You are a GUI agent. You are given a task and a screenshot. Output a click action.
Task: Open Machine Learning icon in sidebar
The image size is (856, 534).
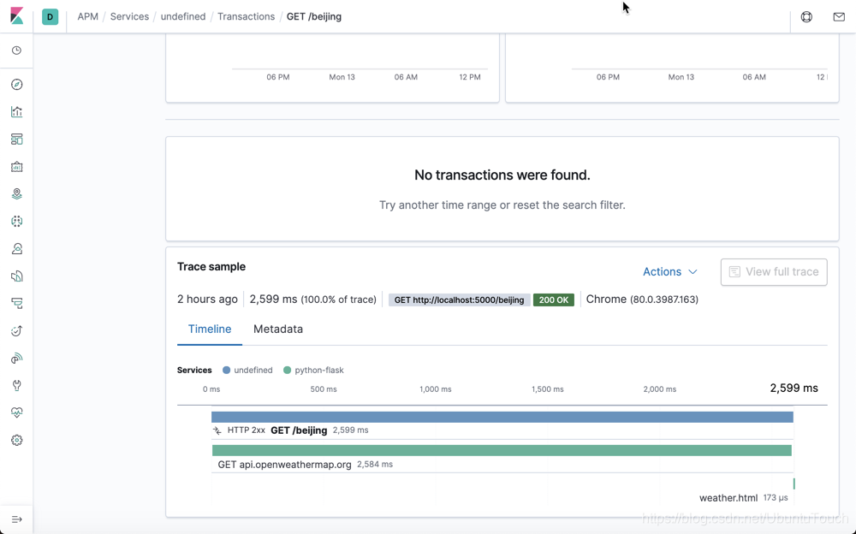point(17,221)
